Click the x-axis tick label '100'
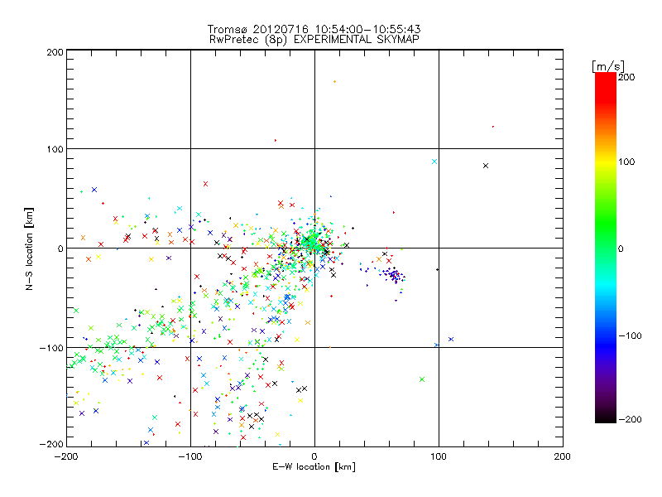 coord(439,456)
